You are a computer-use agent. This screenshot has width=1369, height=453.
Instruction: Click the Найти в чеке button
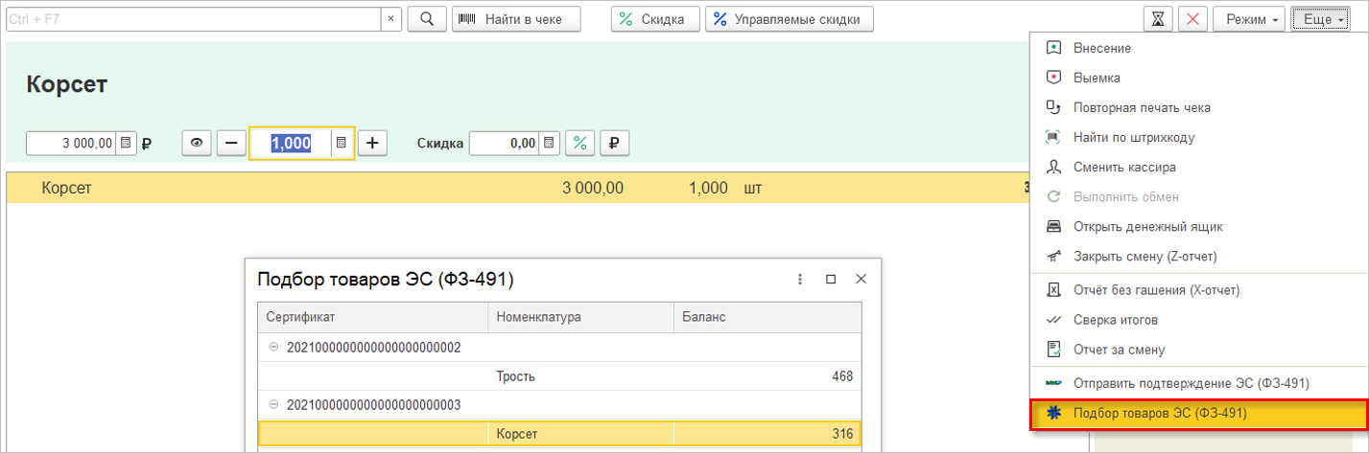(519, 19)
